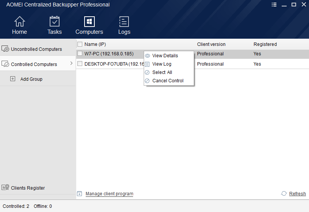The image size is (309, 212).
Task: Click Professional in the W7-PC row
Action: tap(210, 53)
